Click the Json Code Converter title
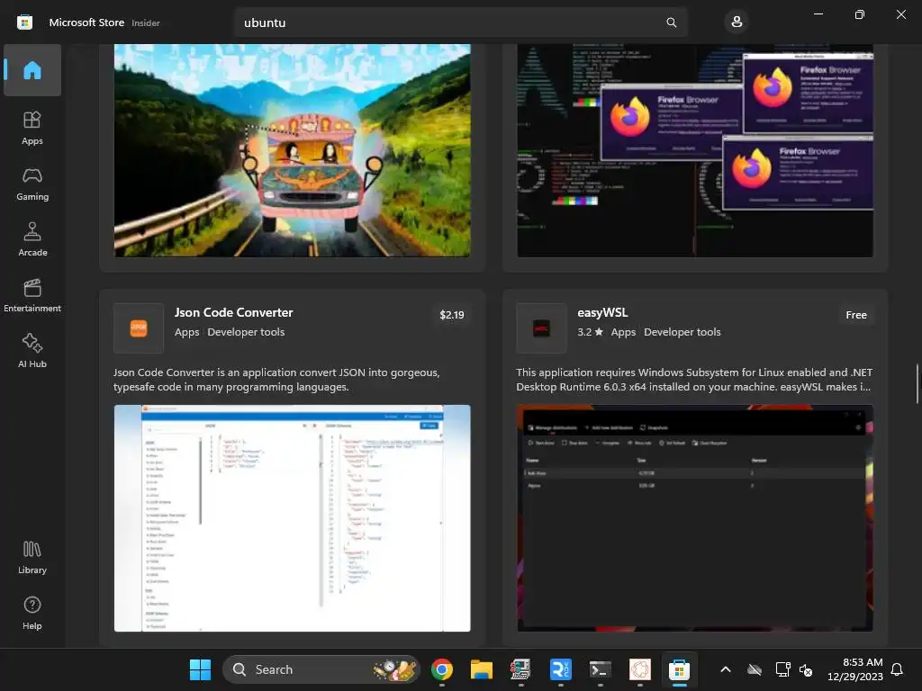Screen dimensions: 922x691 pyautogui.click(x=233, y=312)
